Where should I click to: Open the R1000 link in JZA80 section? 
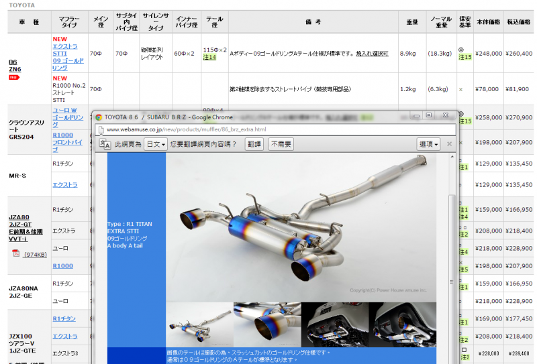tap(63, 266)
